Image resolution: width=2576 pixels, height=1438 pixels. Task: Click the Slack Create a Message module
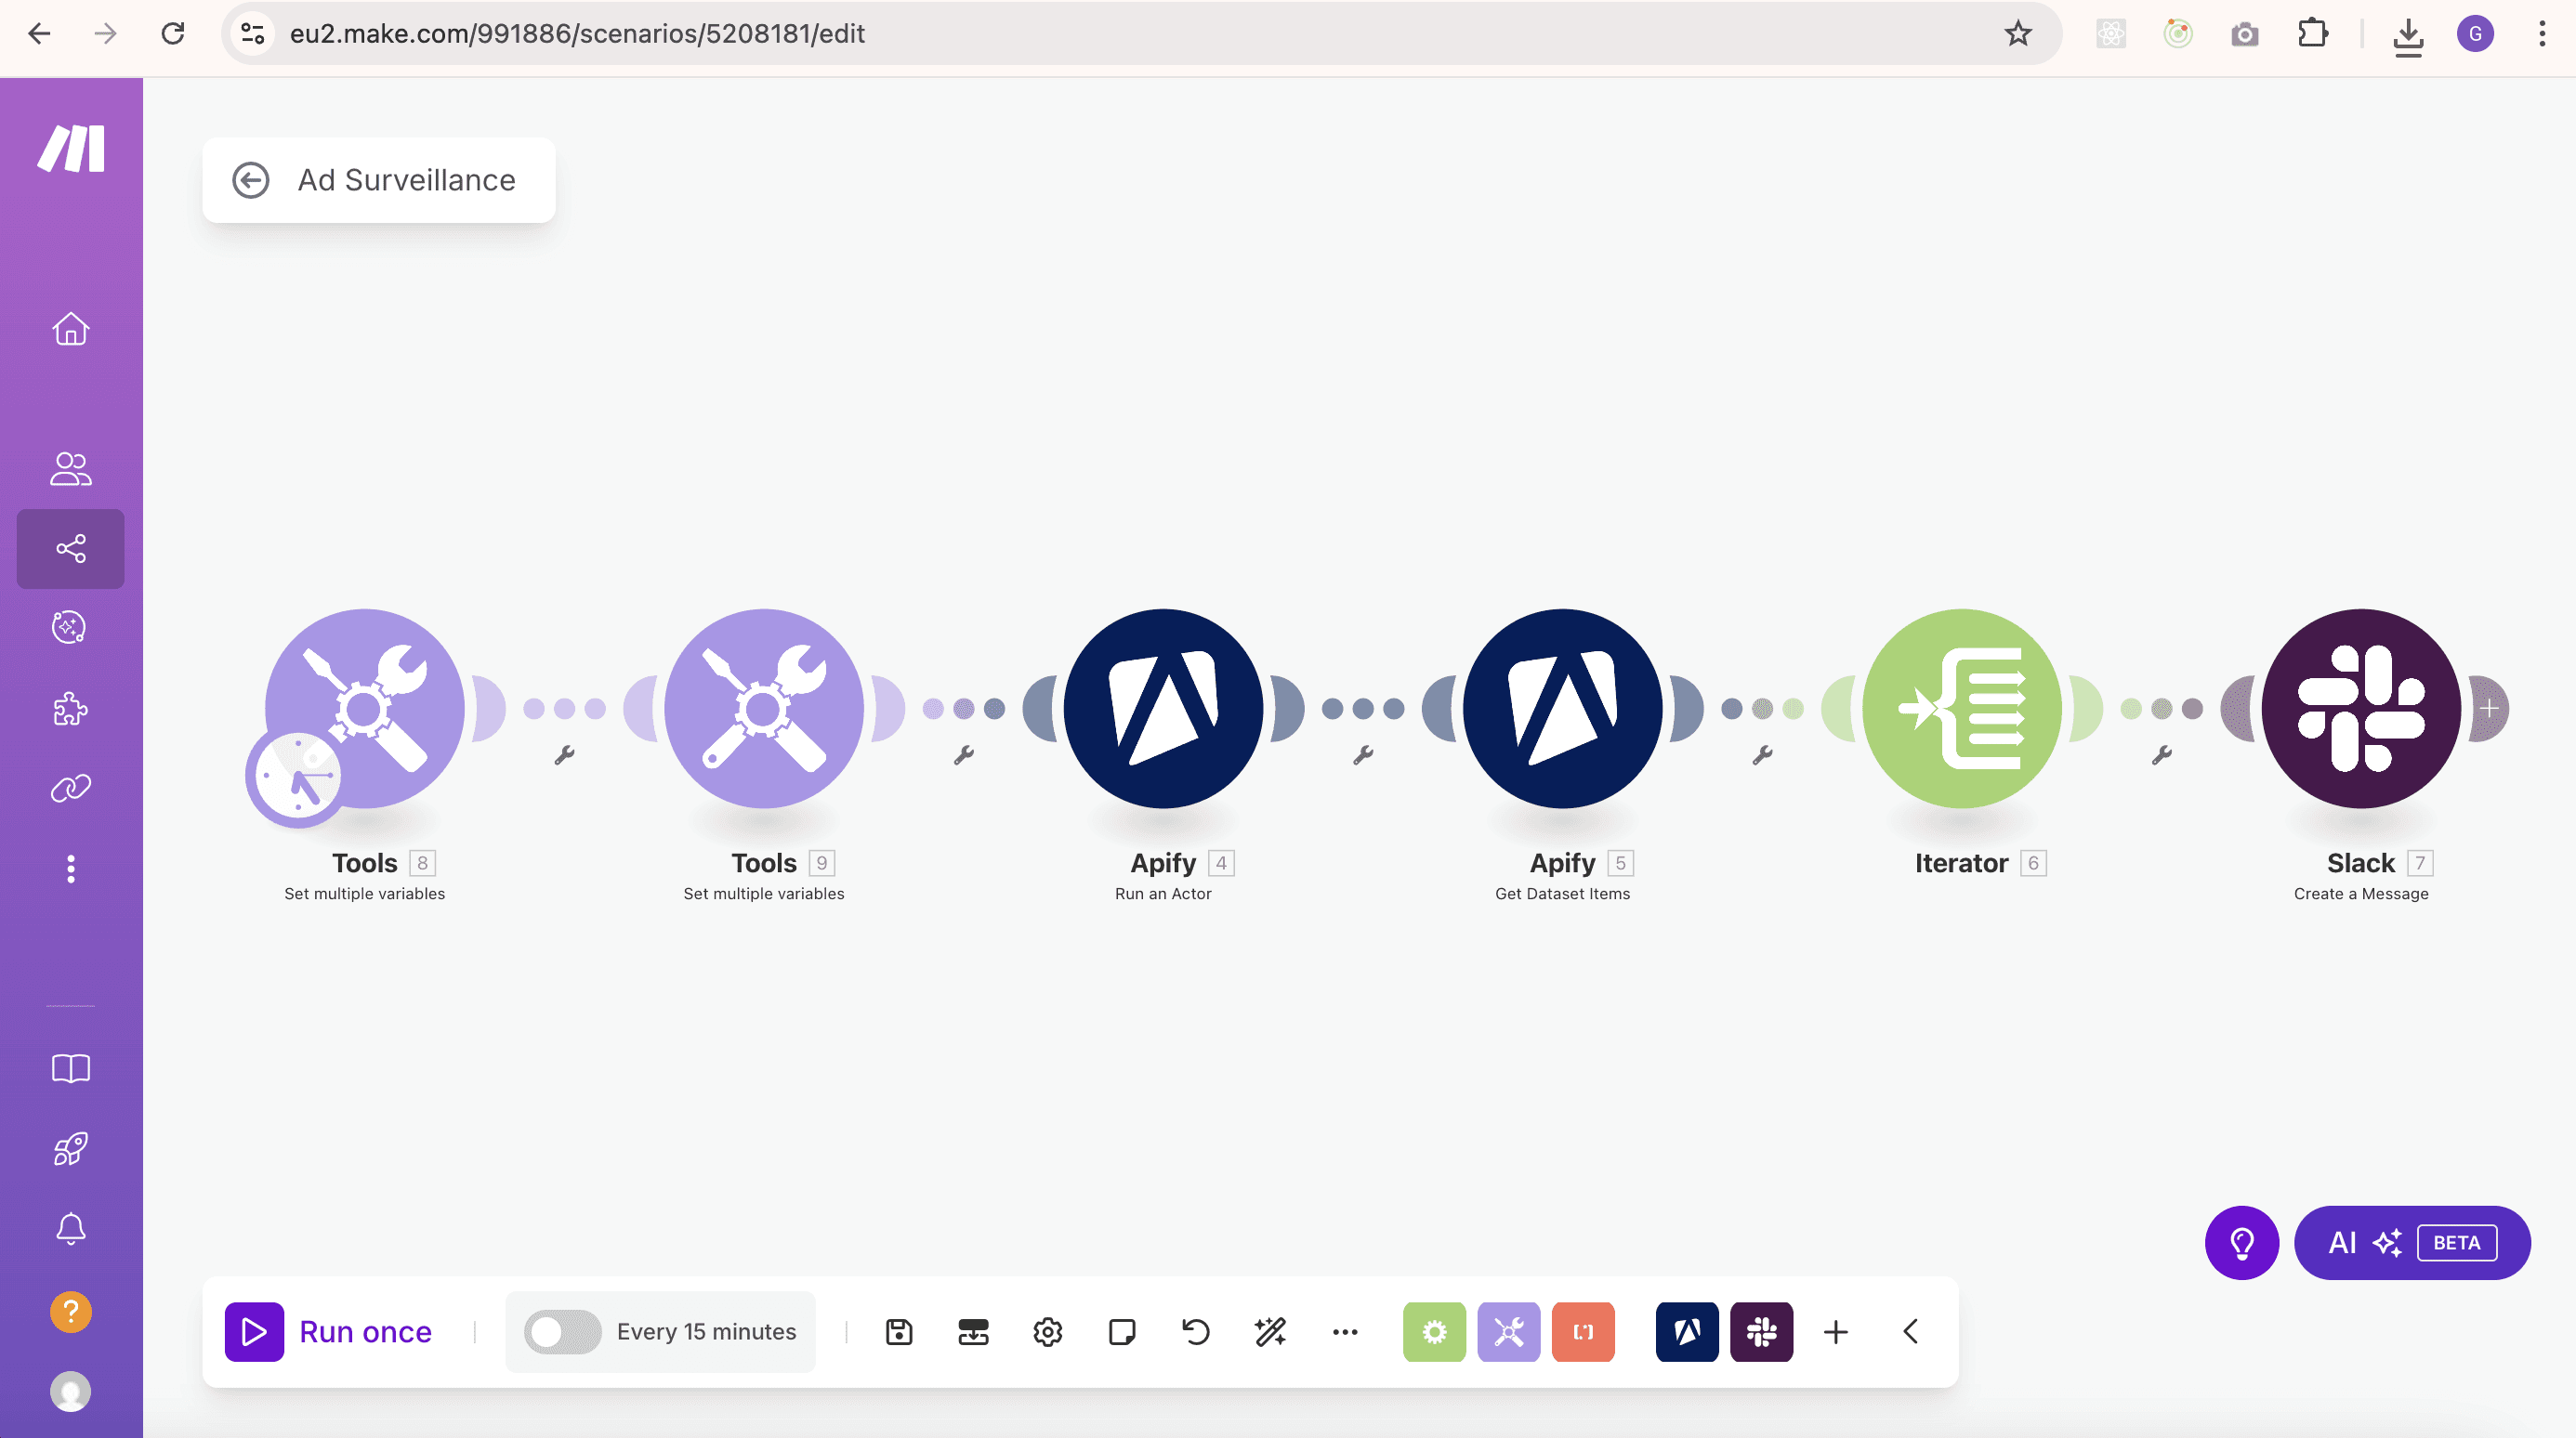[2360, 709]
